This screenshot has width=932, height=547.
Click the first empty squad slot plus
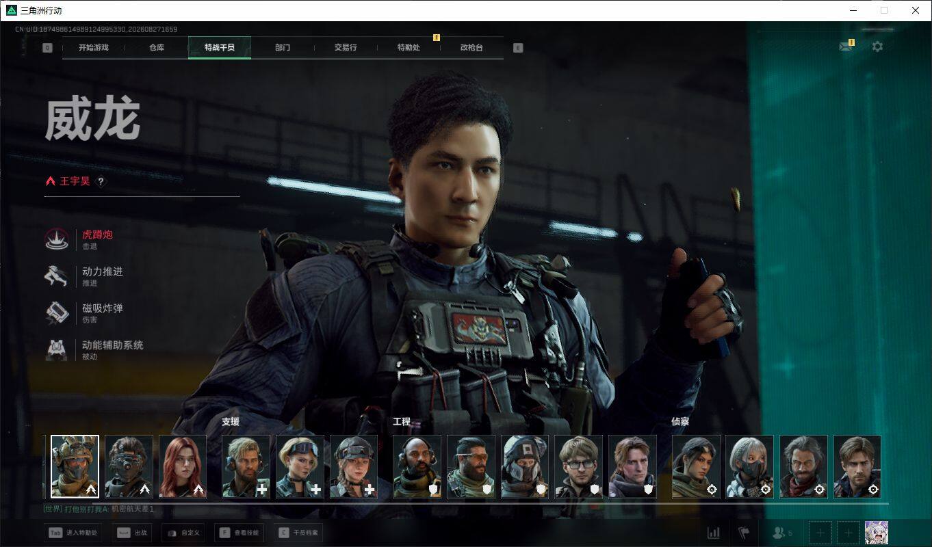[x=820, y=533]
